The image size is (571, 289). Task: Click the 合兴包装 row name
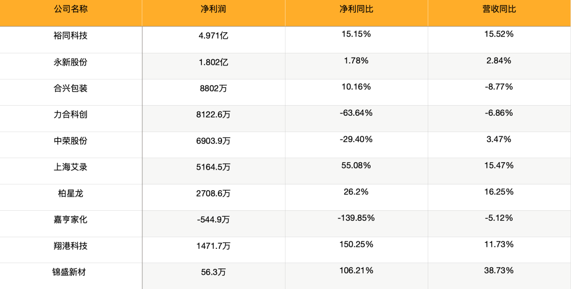[71, 88]
